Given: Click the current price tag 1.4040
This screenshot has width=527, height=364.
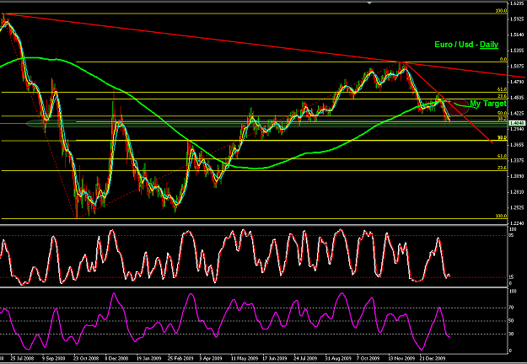Looking at the screenshot, I should (515, 123).
